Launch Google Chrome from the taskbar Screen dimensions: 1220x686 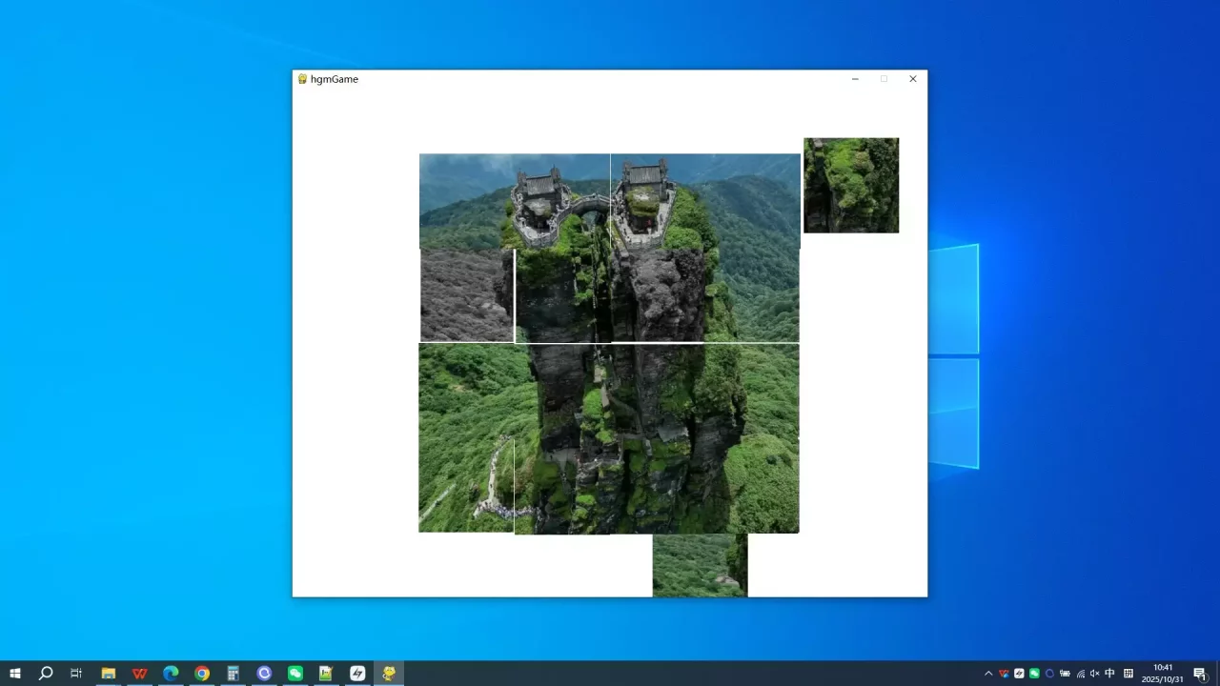pos(202,674)
